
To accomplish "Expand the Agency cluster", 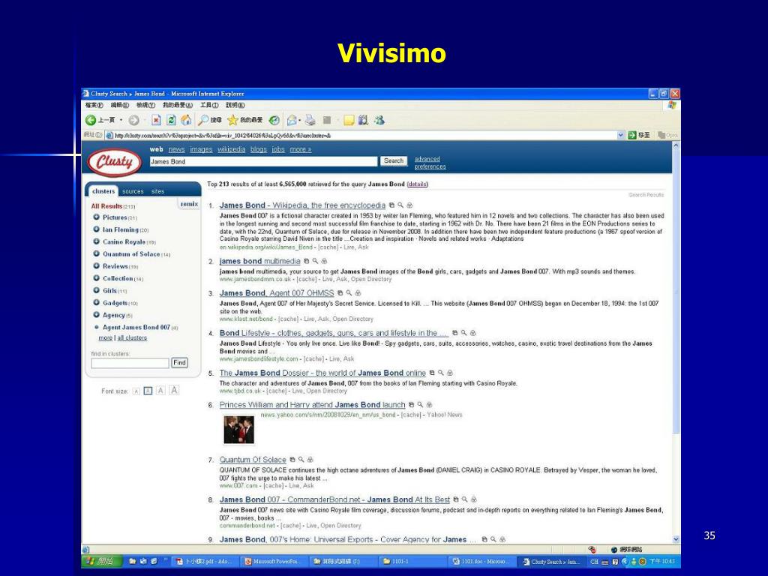I will 97,315.
